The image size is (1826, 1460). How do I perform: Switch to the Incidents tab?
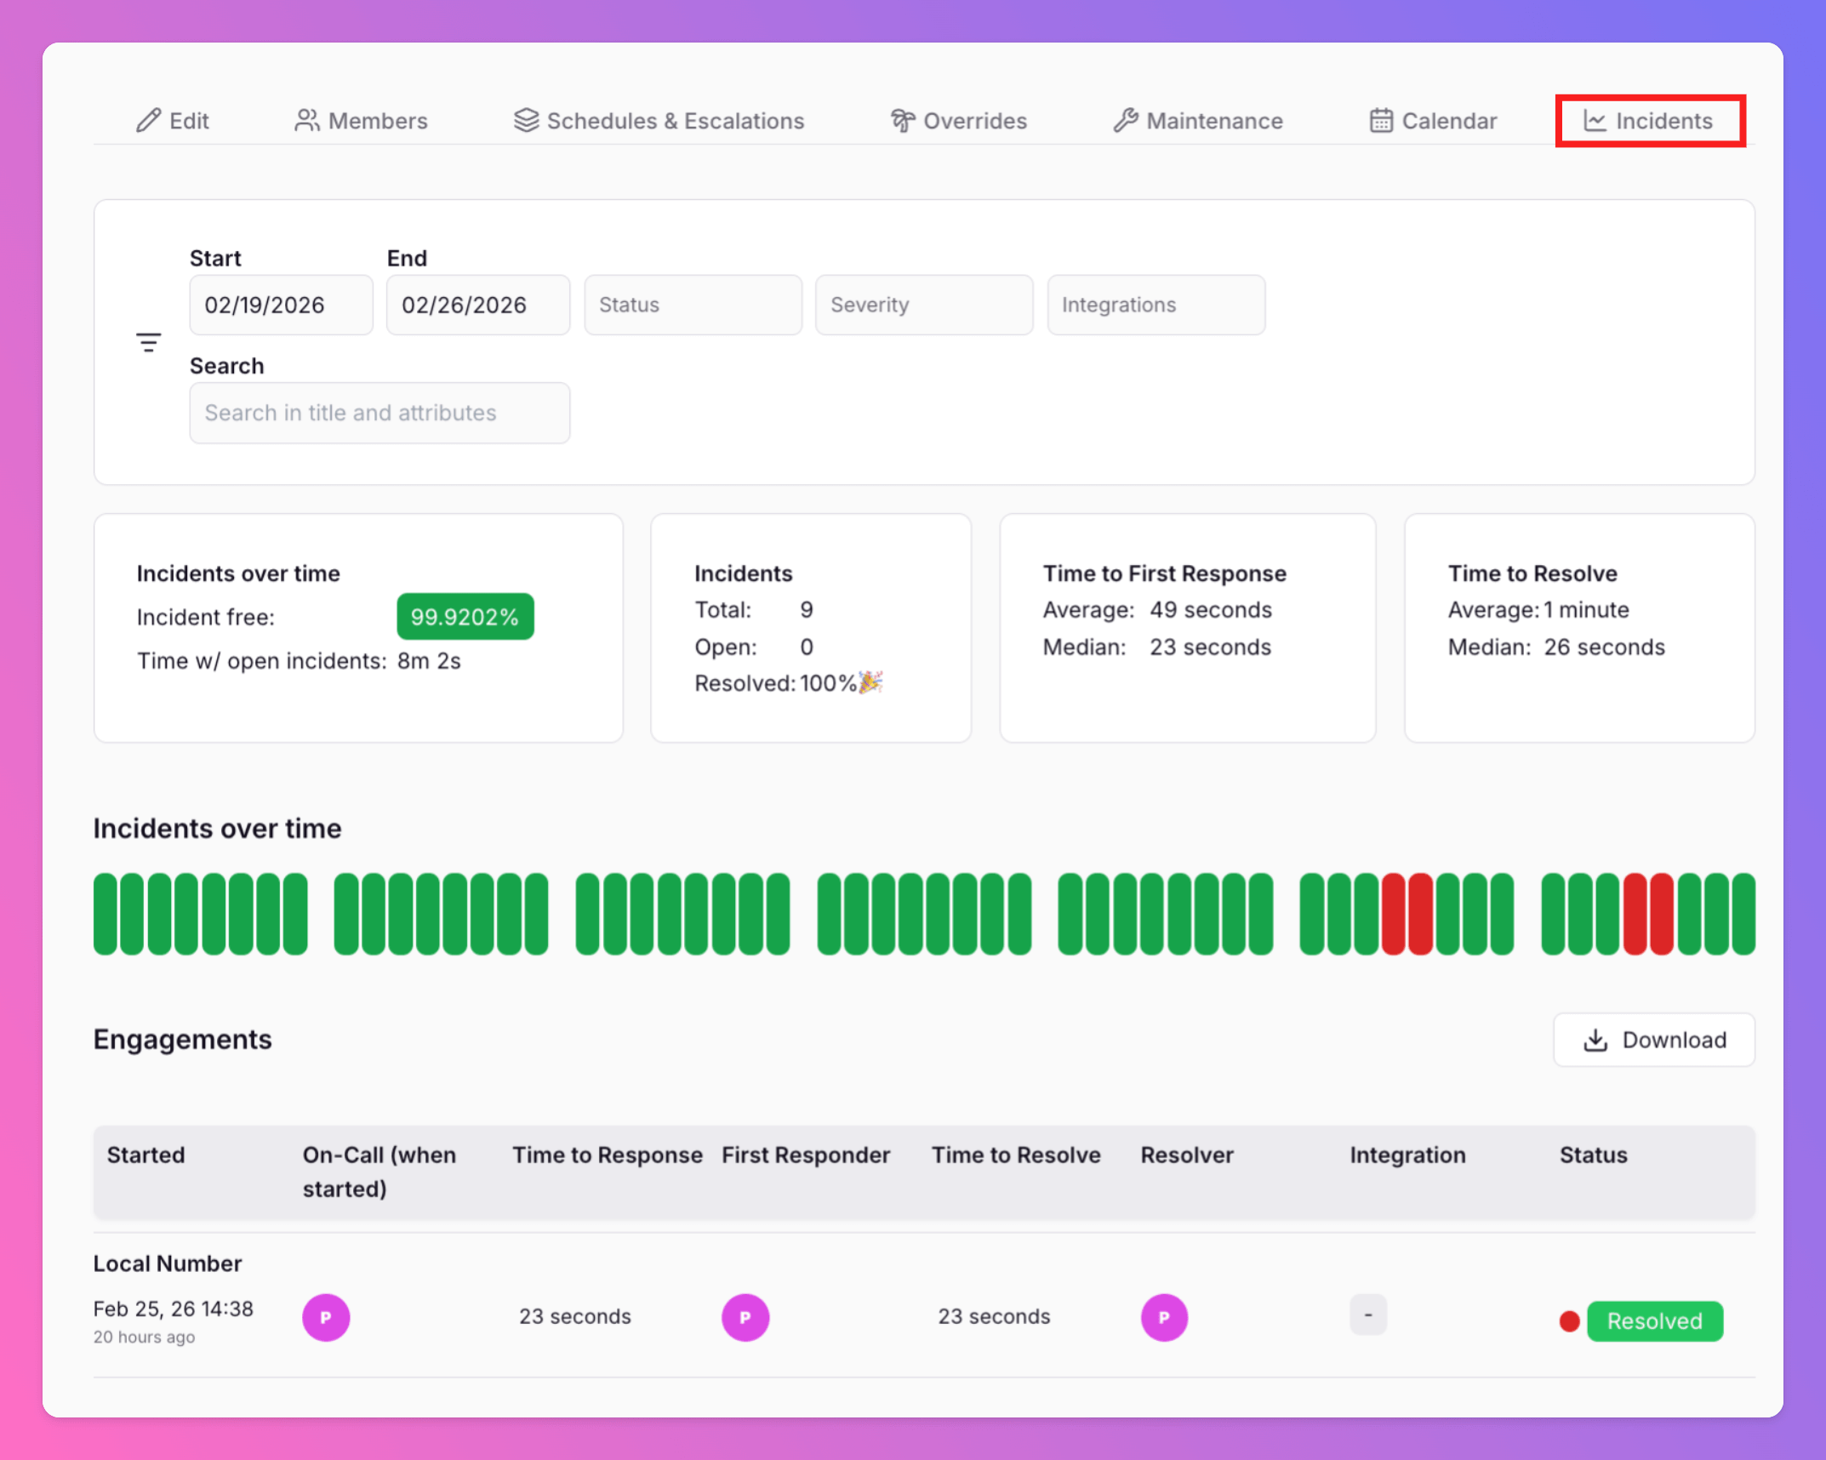(x=1649, y=121)
